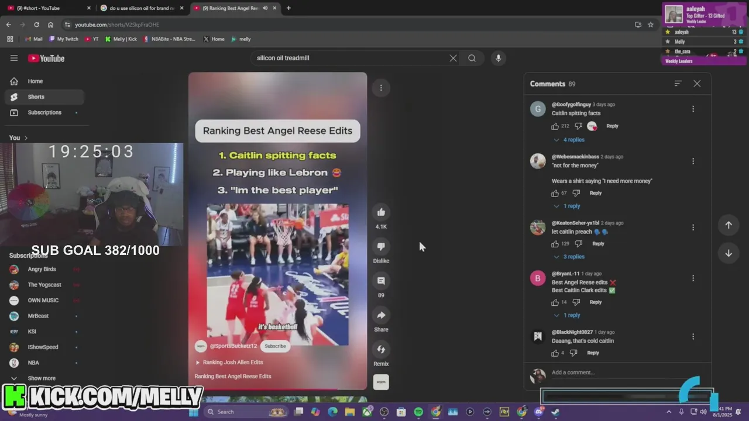Like @Webesmackinbass's comment
Viewport: 749px width, 421px height.
555,193
